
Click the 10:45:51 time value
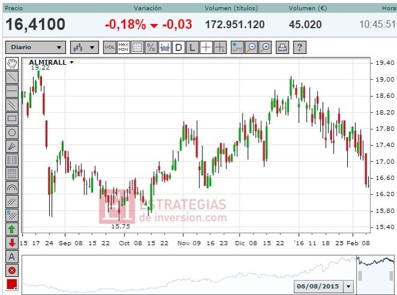point(378,25)
